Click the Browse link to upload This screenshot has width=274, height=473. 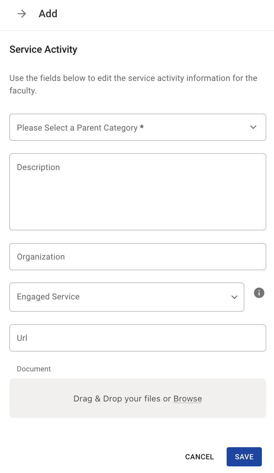187,399
